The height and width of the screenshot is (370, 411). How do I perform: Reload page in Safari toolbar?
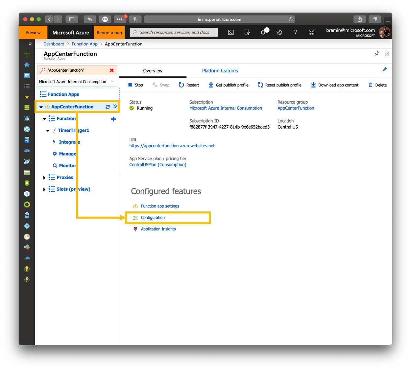tap(291, 19)
